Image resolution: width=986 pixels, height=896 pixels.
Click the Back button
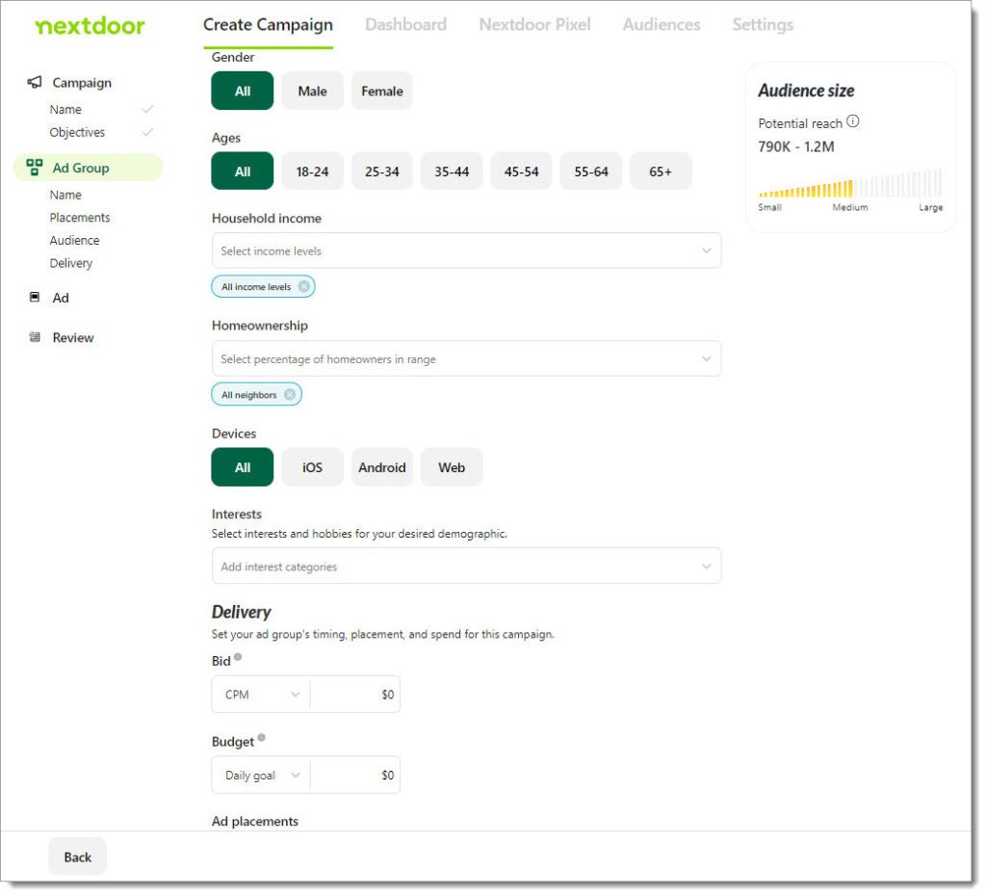pyautogui.click(x=76, y=856)
